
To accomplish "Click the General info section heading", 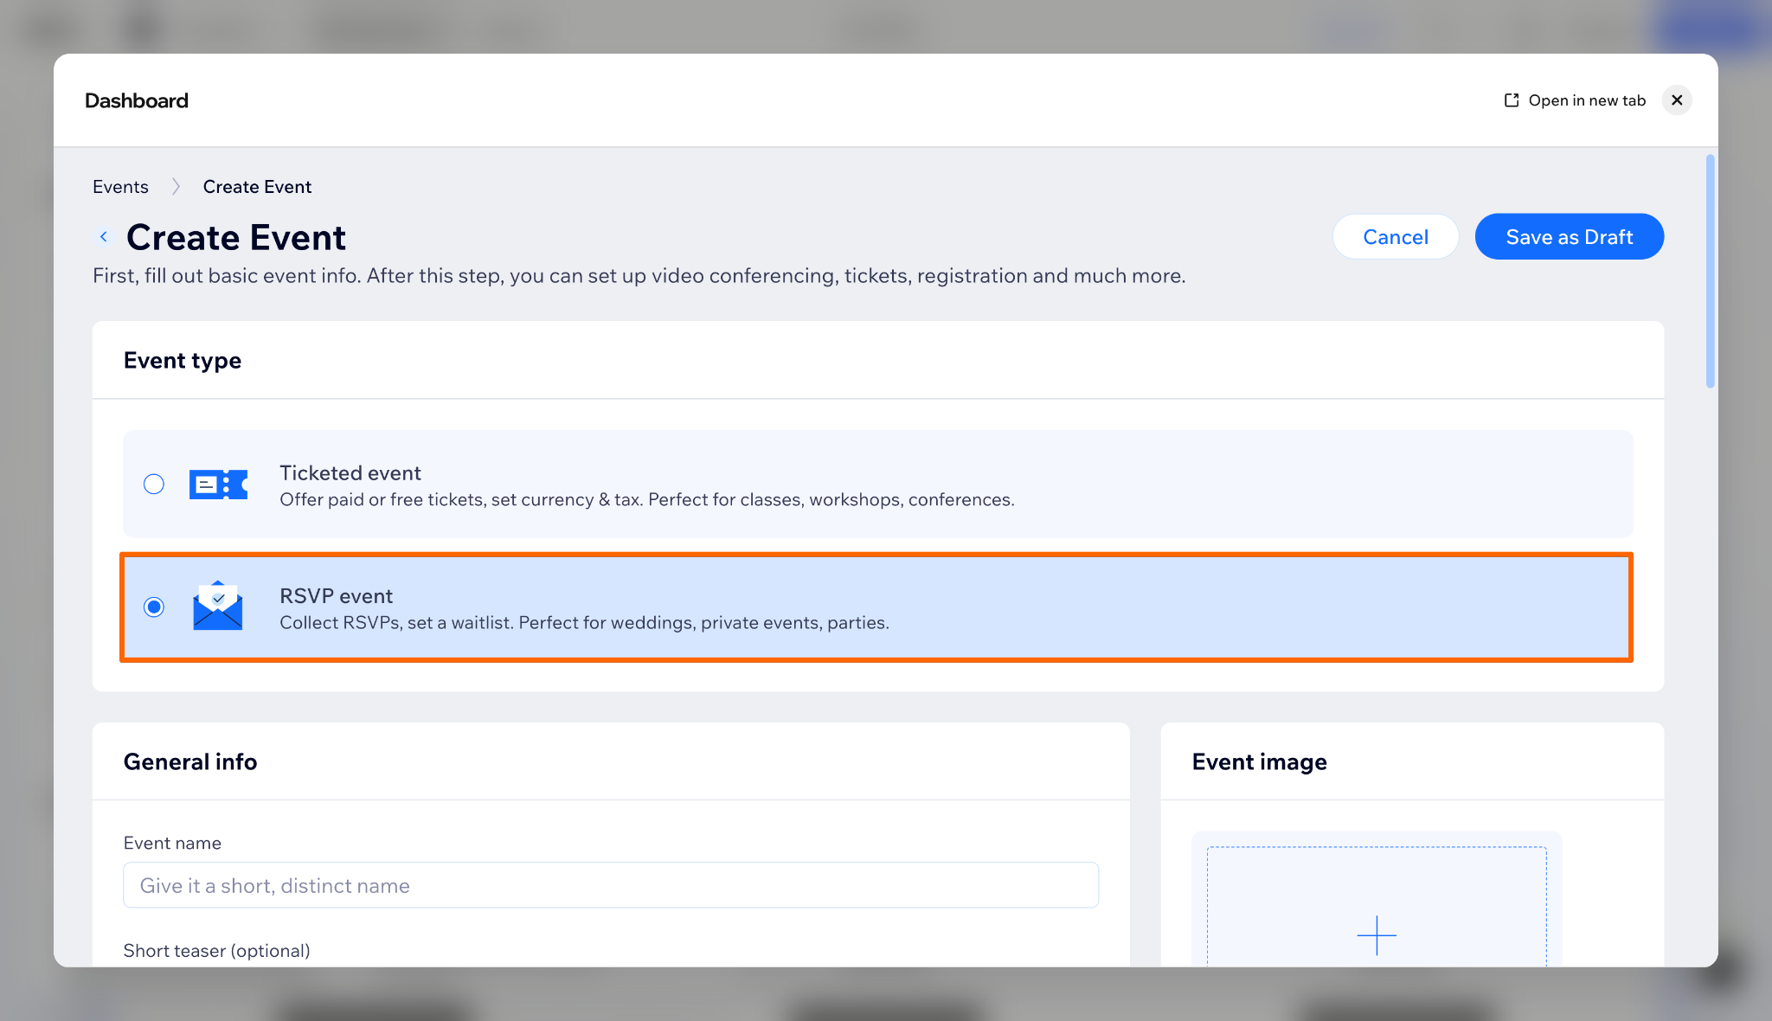I will [190, 761].
